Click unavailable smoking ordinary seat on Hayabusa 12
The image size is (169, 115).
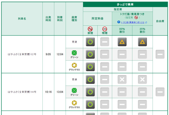pyautogui.click(x=105, y=42)
